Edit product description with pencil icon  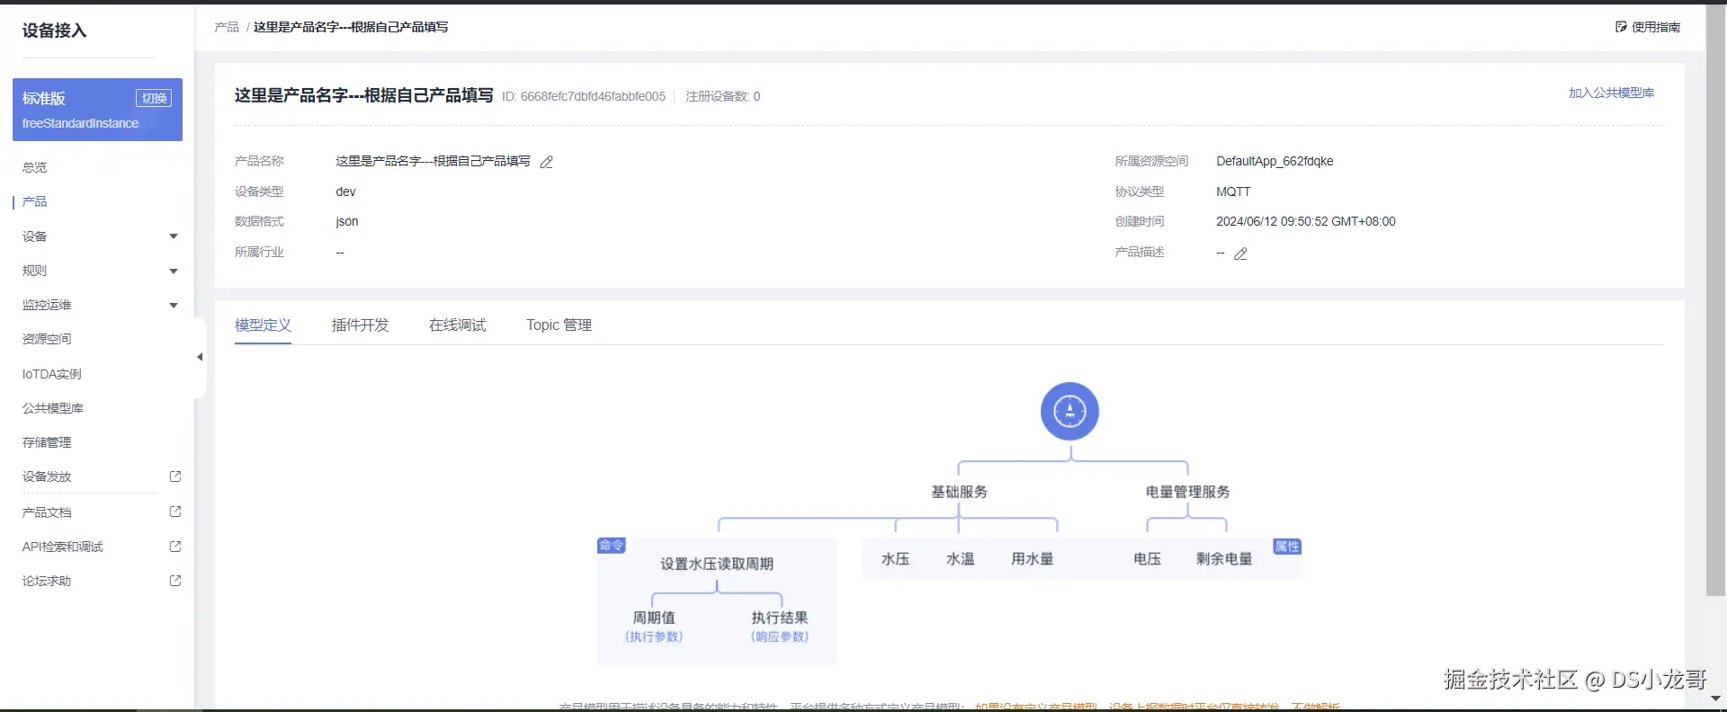coord(1240,254)
